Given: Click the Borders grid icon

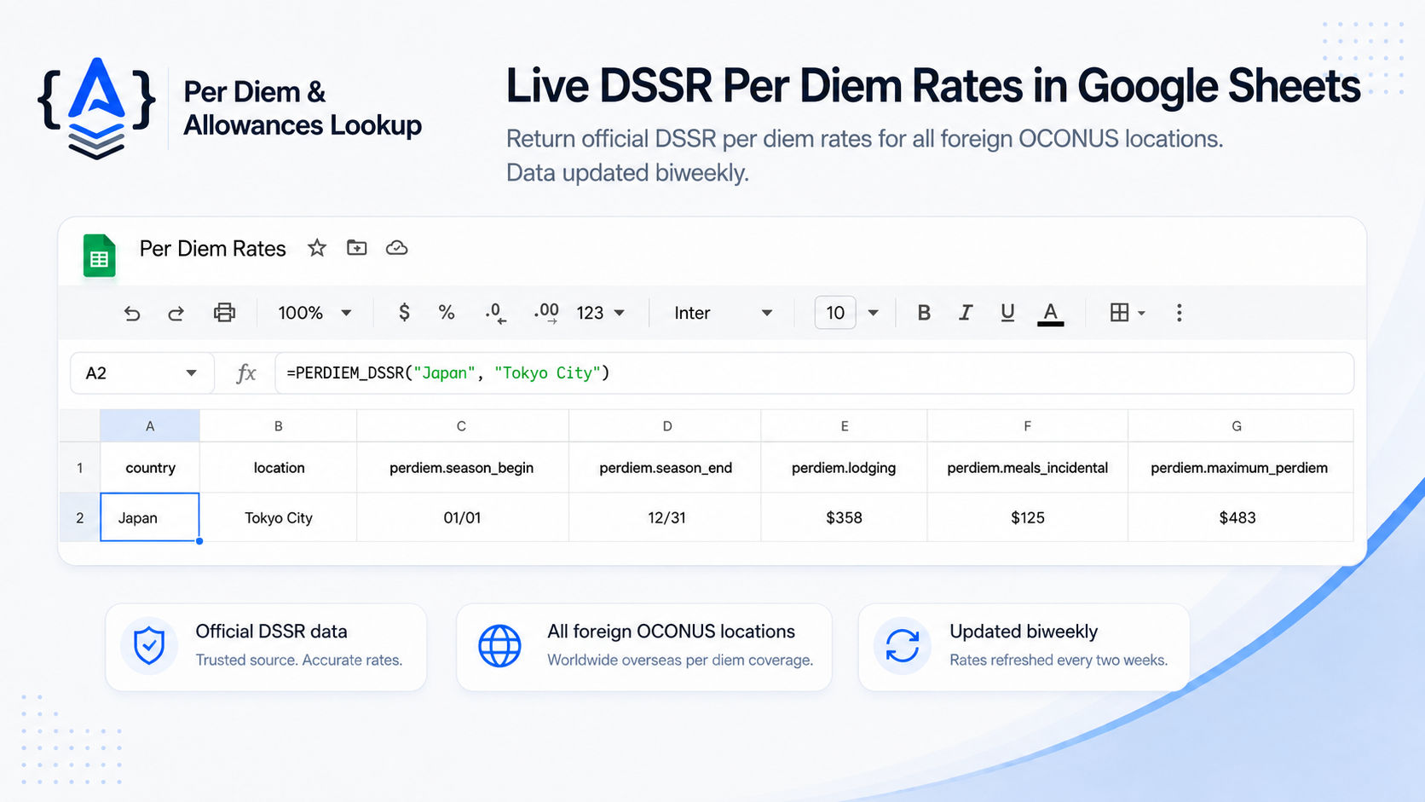Looking at the screenshot, I should (x=1119, y=313).
